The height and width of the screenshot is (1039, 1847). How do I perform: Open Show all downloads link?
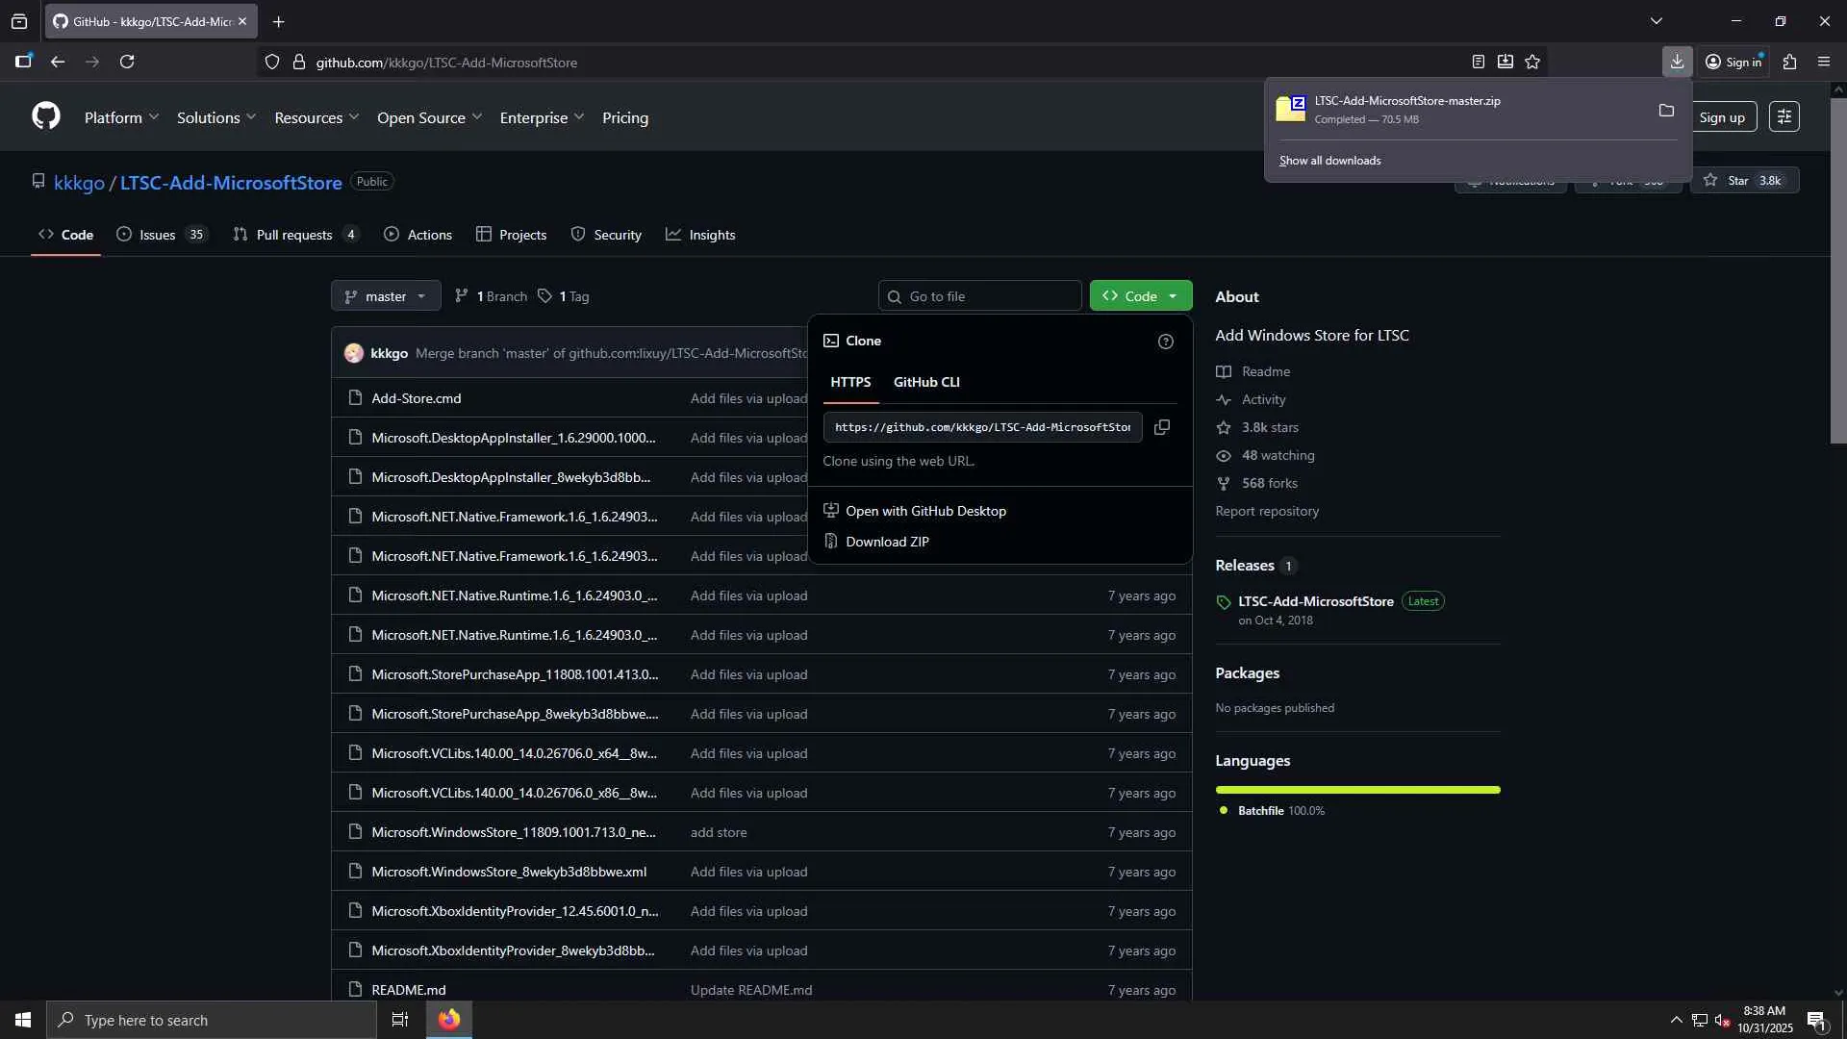point(1329,161)
